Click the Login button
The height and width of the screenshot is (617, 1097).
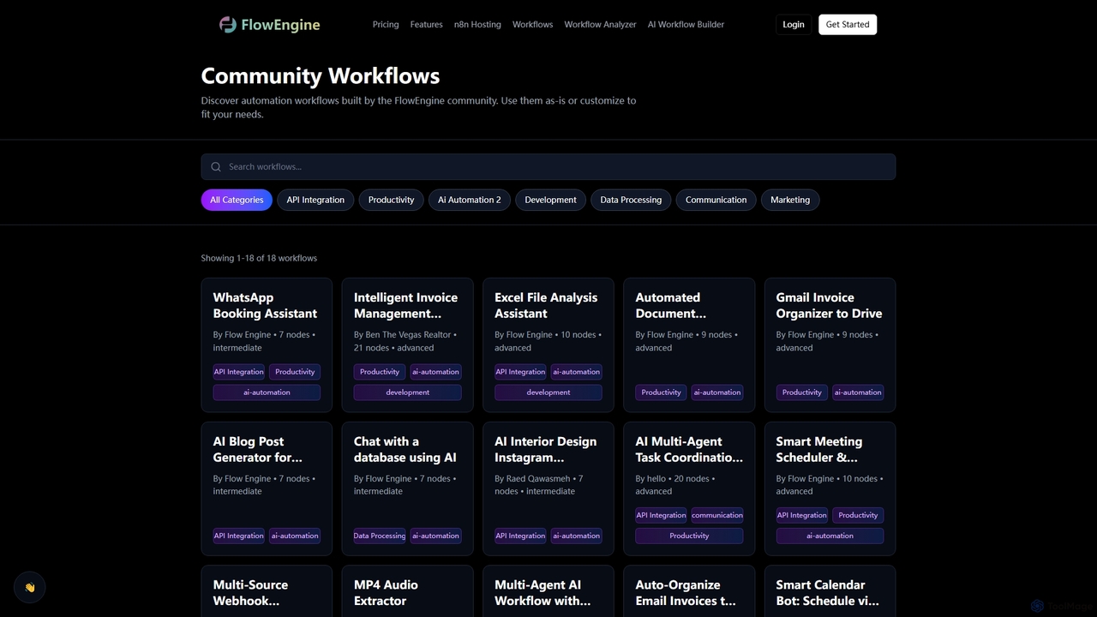coord(794,24)
